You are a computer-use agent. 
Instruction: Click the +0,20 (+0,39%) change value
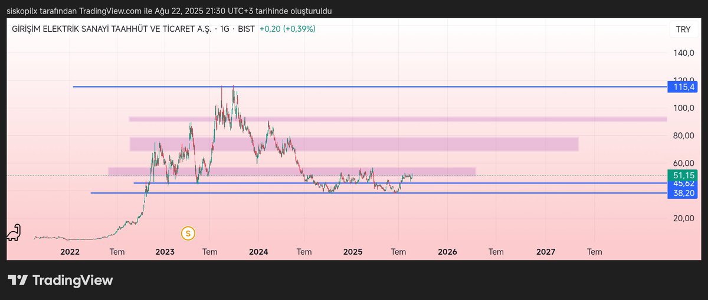(x=287, y=29)
